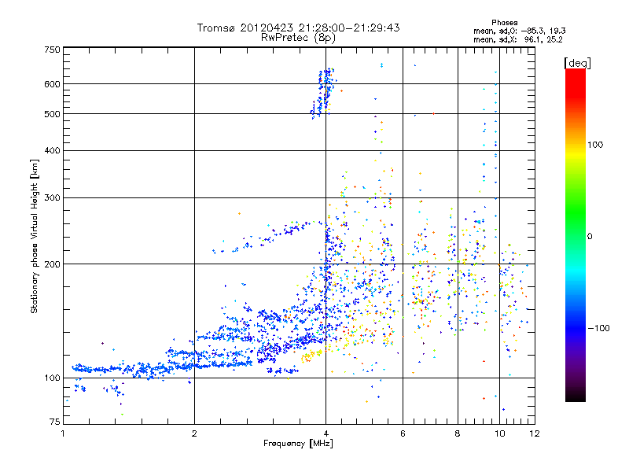The image size is (629, 472).
Task: Click the 'mean, sd,O: -85.3, 19.3' text
Action: [520, 31]
